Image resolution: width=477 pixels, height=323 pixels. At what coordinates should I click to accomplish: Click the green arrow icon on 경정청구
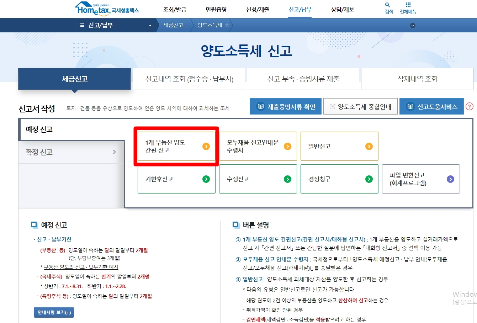coord(369,179)
